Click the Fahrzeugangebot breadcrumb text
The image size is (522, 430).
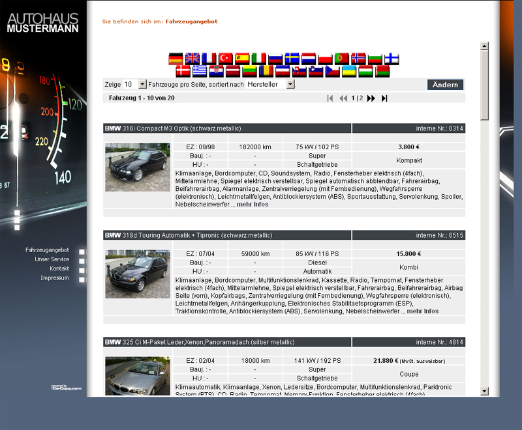(191, 21)
